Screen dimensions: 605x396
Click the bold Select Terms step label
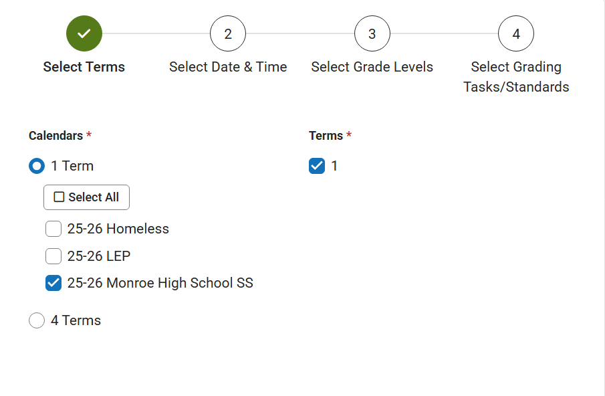coord(84,66)
